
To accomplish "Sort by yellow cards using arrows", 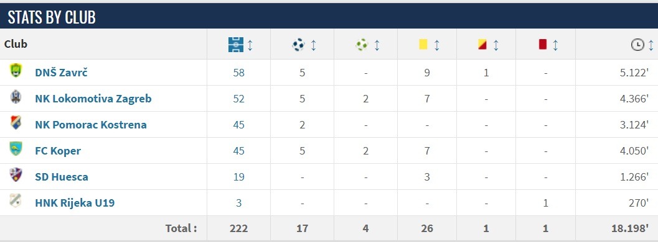I will point(436,45).
